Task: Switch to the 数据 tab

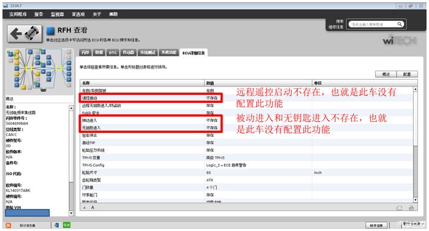Action: click(x=99, y=53)
